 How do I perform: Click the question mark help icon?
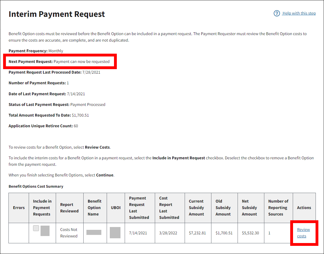[x=277, y=13]
